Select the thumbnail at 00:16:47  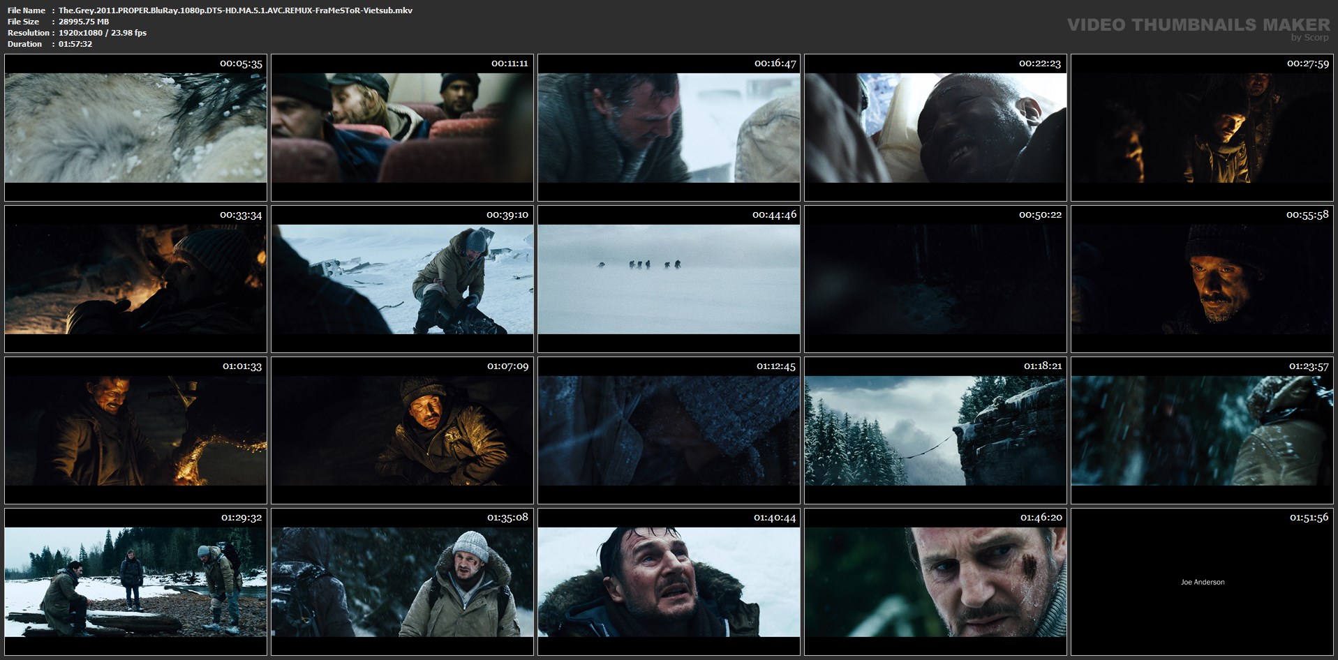669,128
